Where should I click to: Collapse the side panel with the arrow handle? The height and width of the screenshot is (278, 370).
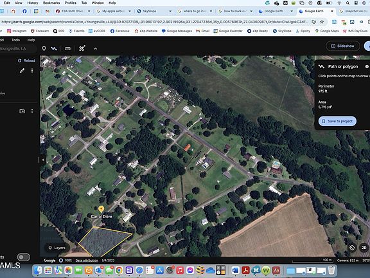click(42, 160)
